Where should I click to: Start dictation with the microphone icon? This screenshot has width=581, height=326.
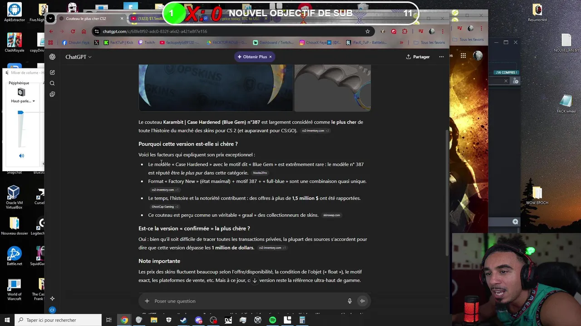pos(350,301)
